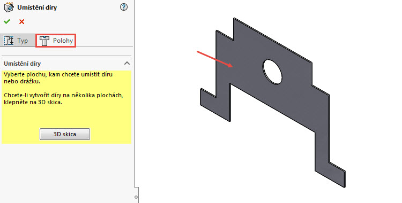Open help via question mark icon
The width and height of the screenshot is (402, 203).
[x=124, y=7]
